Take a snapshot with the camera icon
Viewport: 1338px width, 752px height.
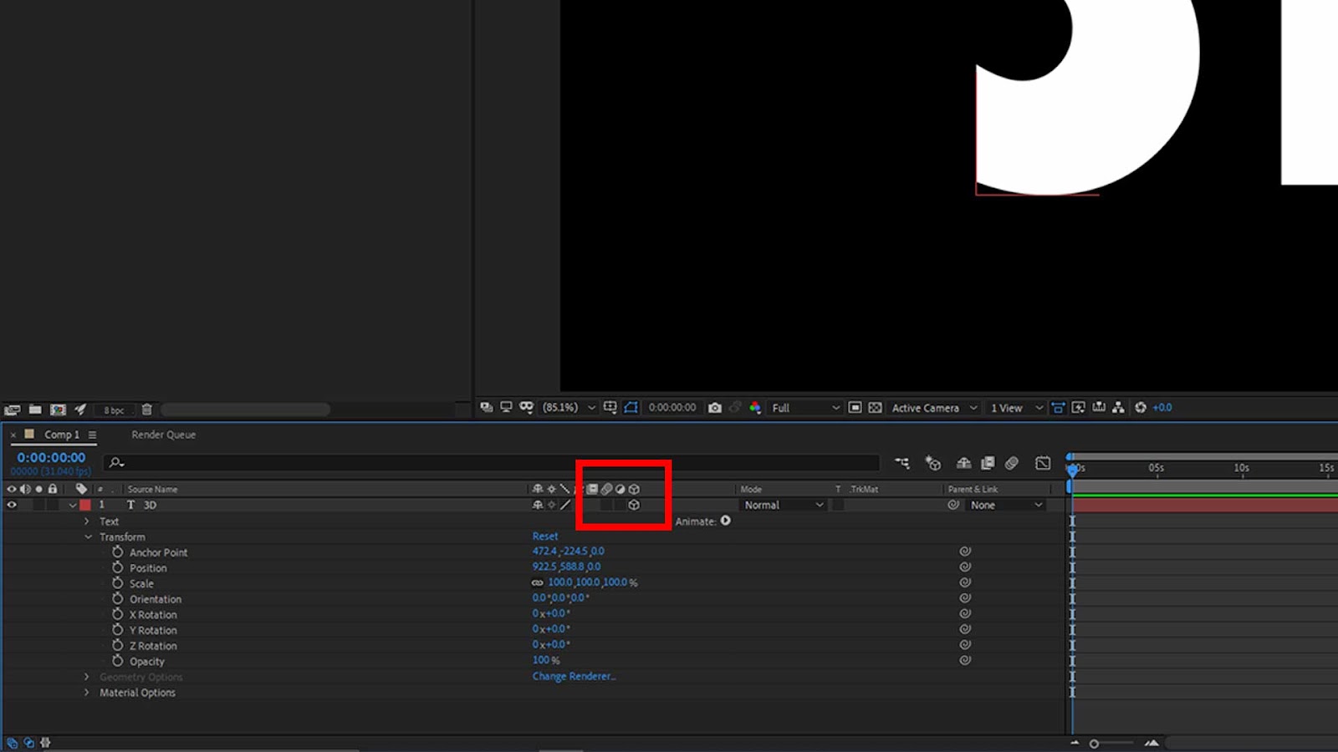point(714,408)
